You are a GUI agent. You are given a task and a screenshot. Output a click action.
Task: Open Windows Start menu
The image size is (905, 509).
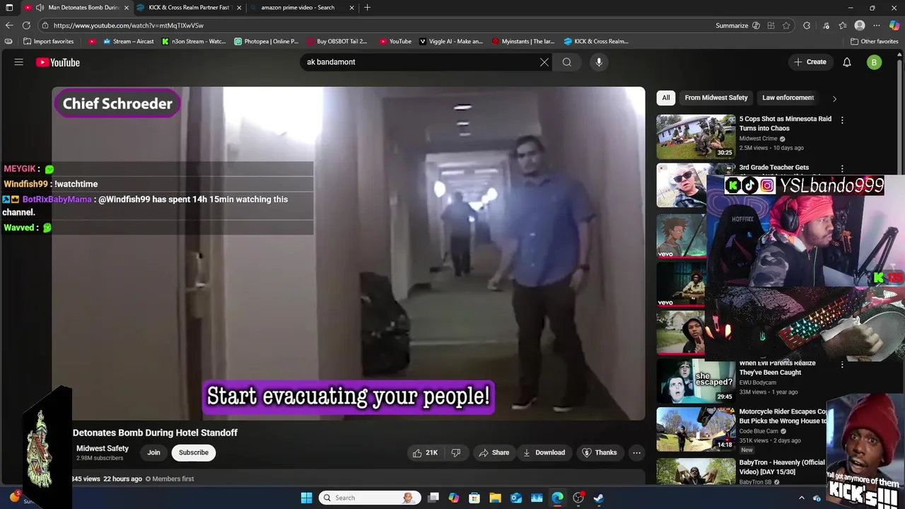(x=306, y=498)
